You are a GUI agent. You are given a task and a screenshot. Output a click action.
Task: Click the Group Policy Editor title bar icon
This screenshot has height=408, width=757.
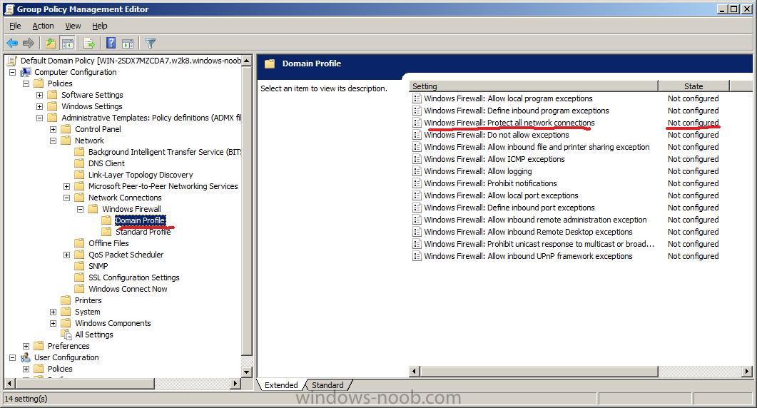coord(9,9)
